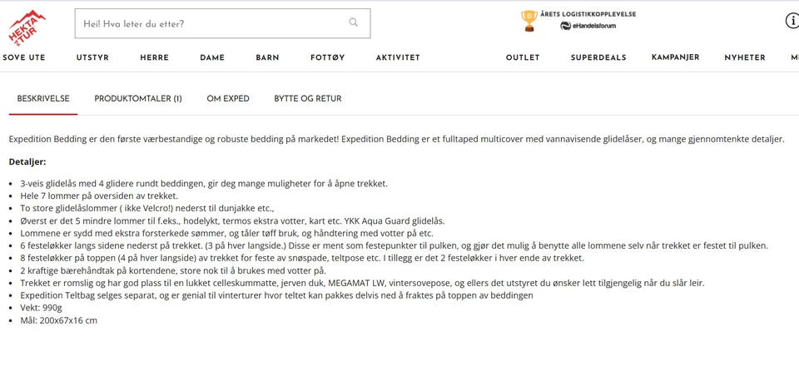Open the BARN menu
Screen dimensions: 799x386
pyautogui.click(x=267, y=58)
